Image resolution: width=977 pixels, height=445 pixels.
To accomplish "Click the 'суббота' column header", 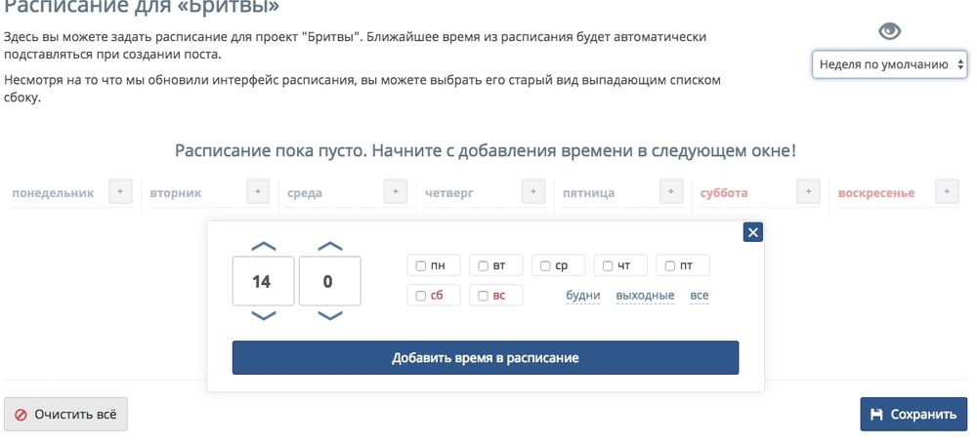I will point(724,193).
